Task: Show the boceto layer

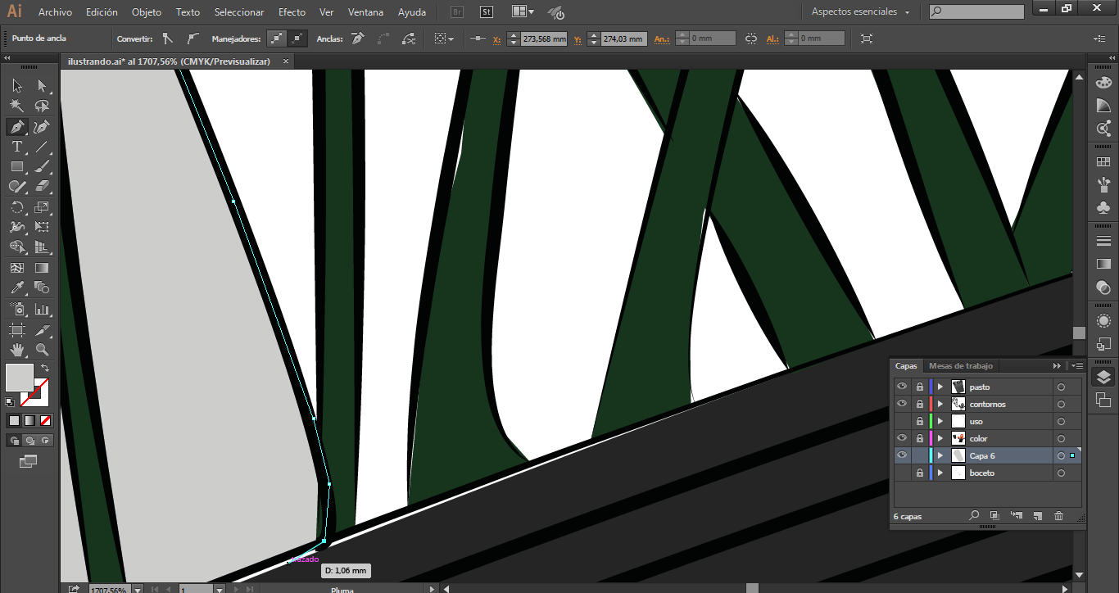Action: [x=902, y=473]
